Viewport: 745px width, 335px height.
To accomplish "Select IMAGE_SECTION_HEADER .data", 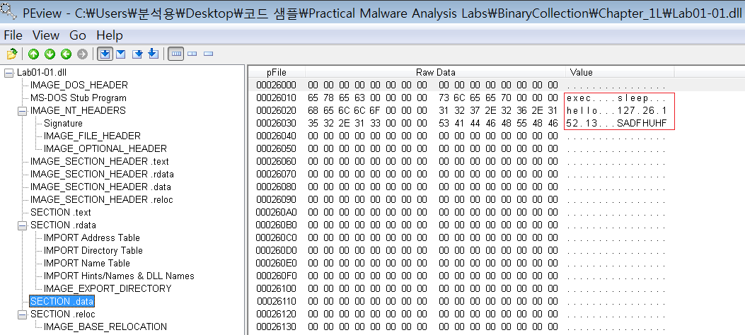I will tap(100, 187).
